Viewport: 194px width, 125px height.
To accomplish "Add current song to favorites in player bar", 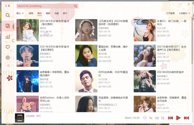I will [145, 118].
